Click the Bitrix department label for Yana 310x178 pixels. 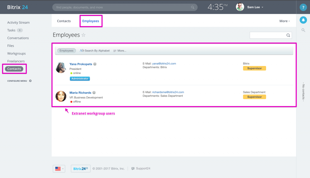coord(246,64)
